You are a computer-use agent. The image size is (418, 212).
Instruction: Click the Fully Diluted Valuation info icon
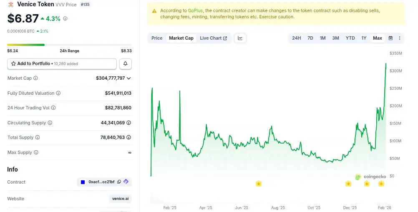[x=58, y=93]
